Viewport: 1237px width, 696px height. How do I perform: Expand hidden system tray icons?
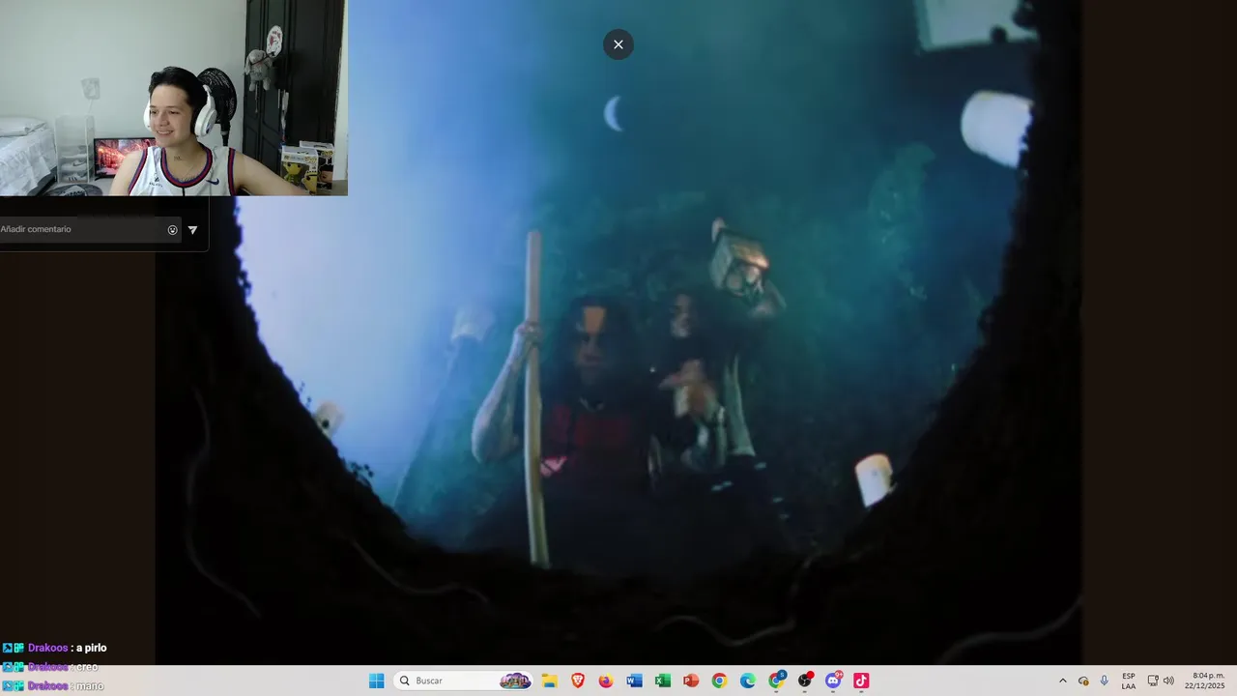[1063, 681]
